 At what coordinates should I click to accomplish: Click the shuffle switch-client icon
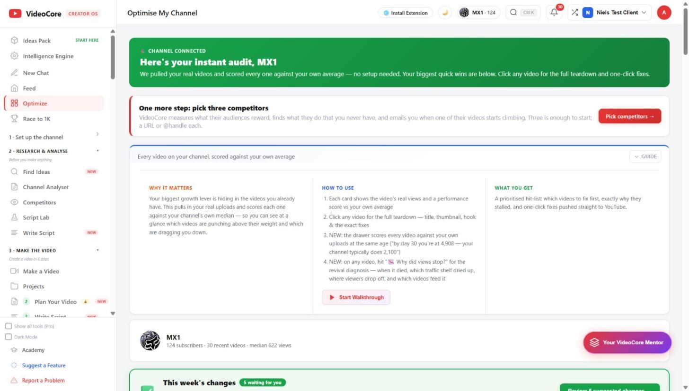click(x=574, y=13)
